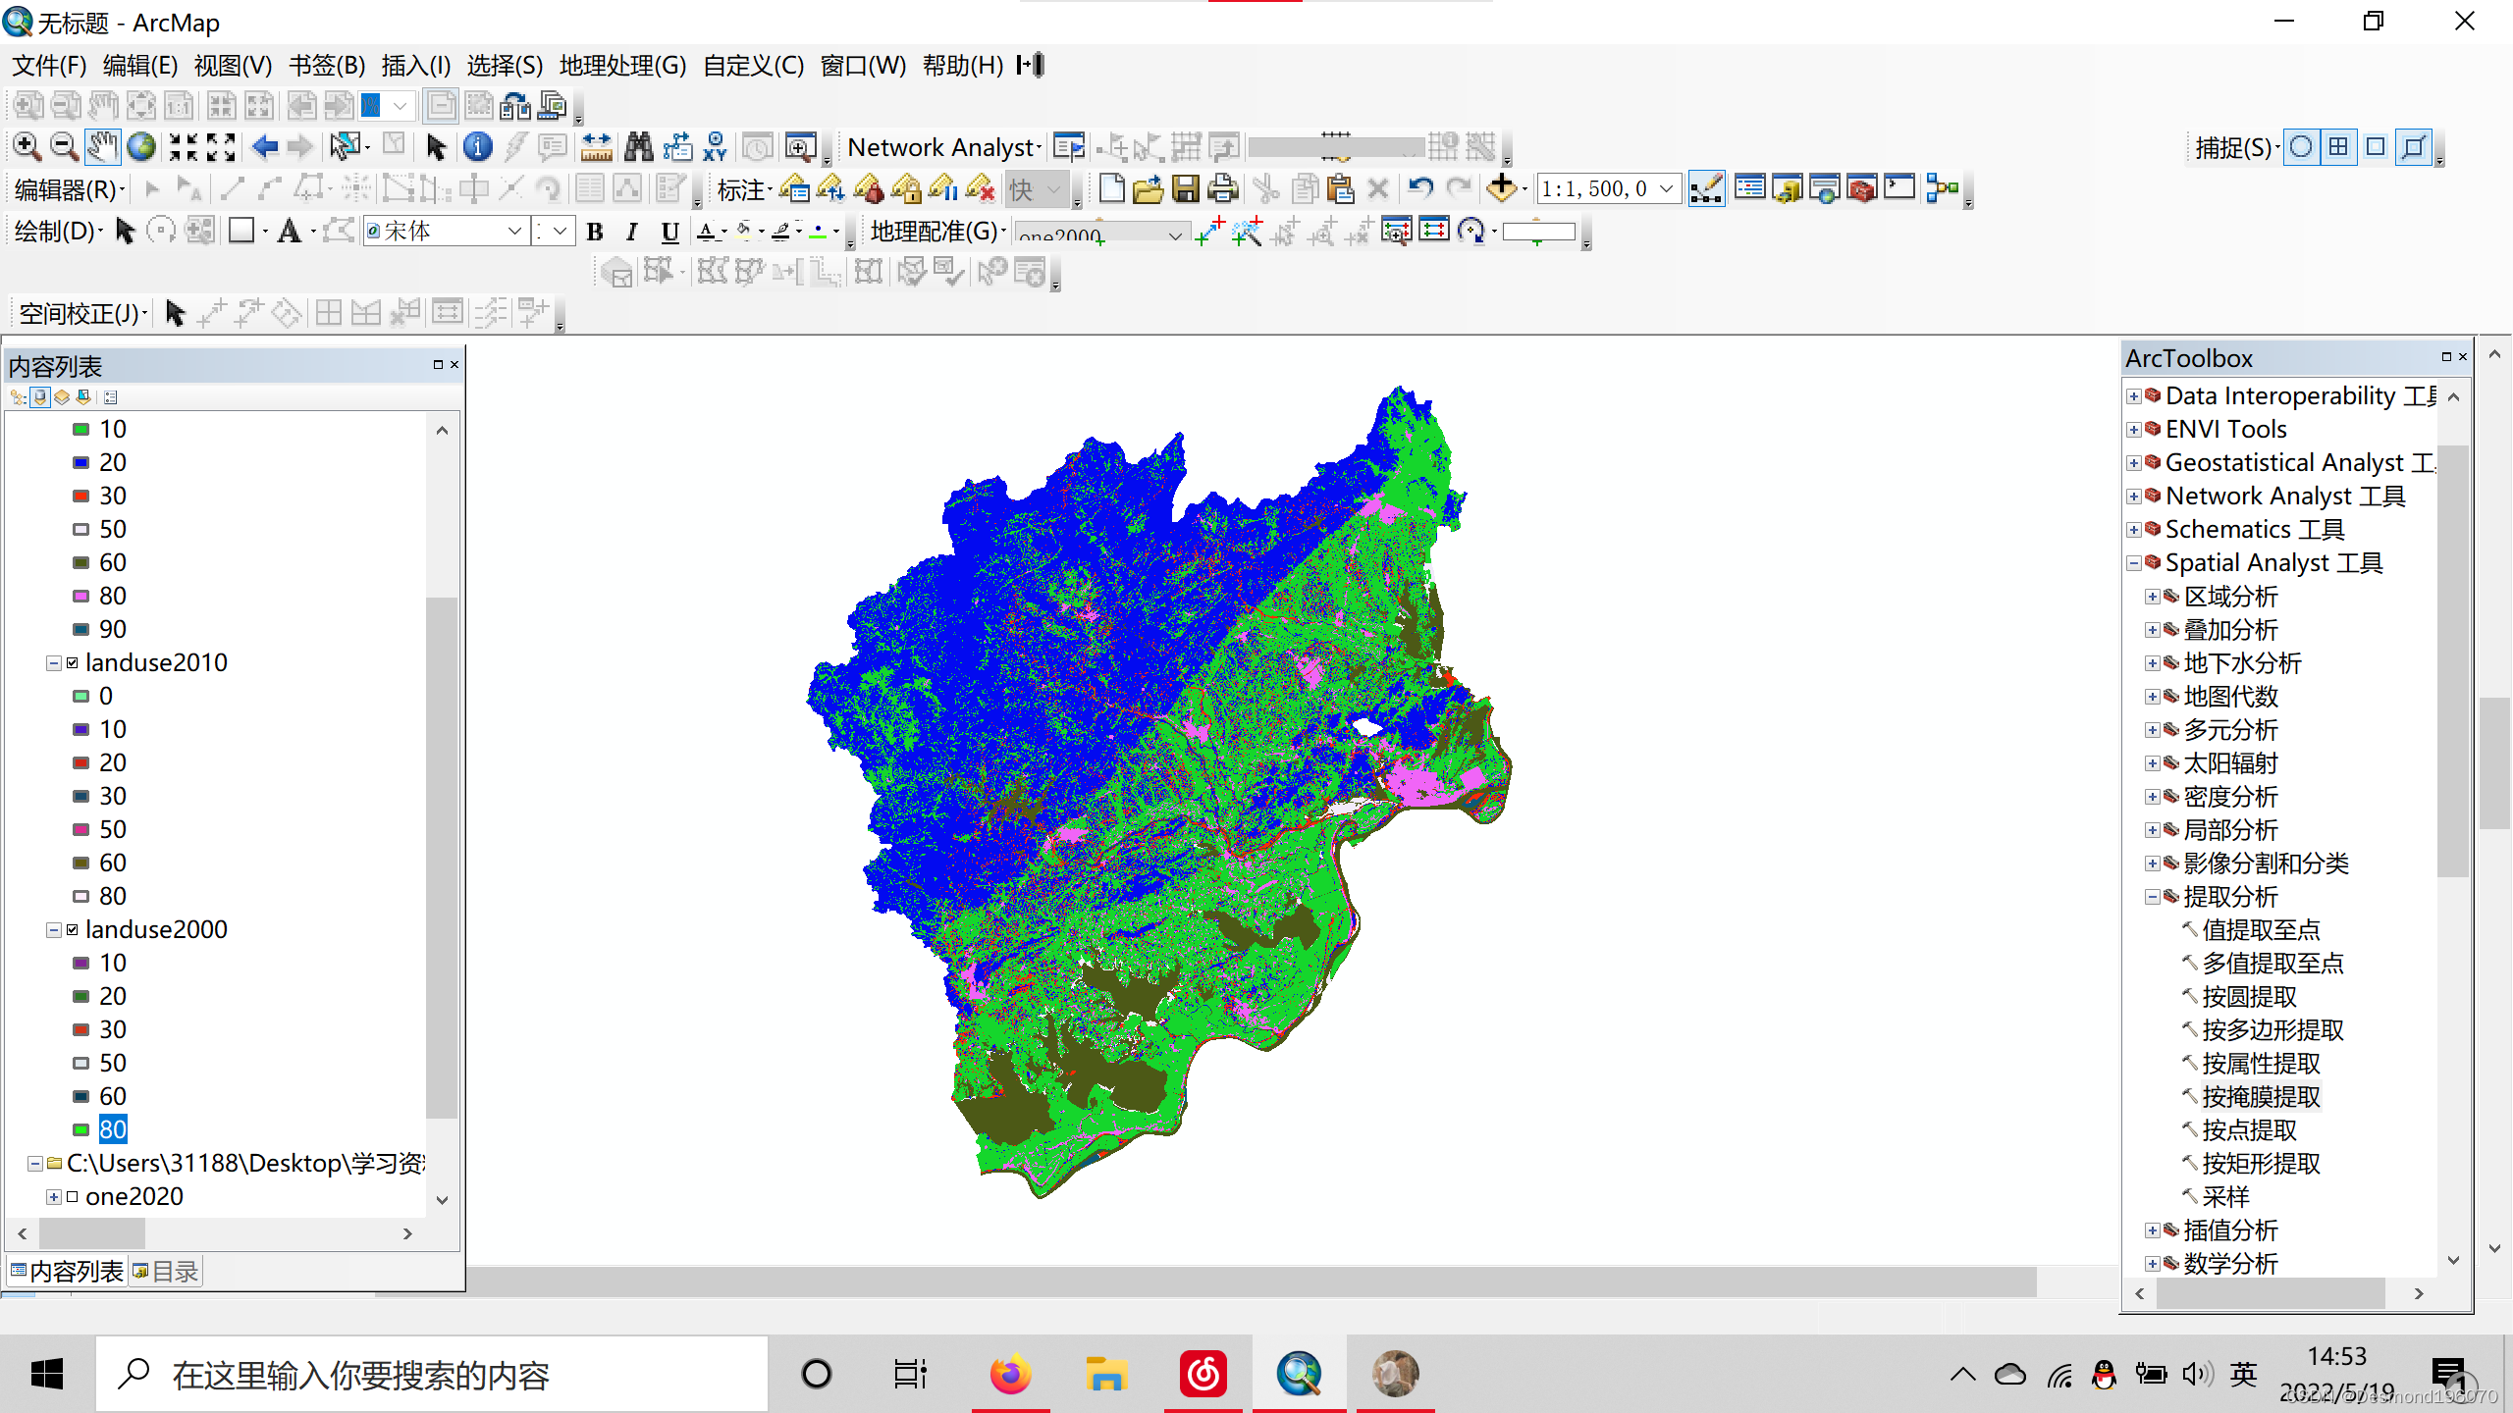Click the fixed Zoom In tool
2513x1413 pixels.
point(183,147)
